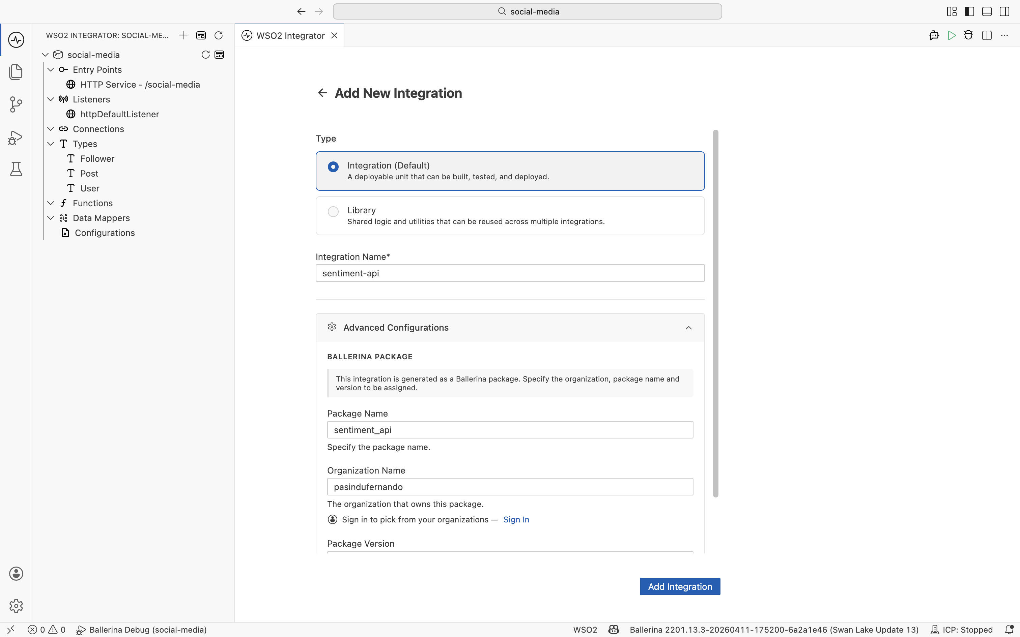The height and width of the screenshot is (637, 1020).
Task: Click Ballerina Debug (social-media) in status bar
Action: click(142, 630)
